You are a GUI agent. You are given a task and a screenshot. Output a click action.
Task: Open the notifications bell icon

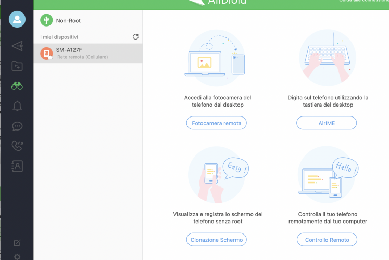[17, 106]
